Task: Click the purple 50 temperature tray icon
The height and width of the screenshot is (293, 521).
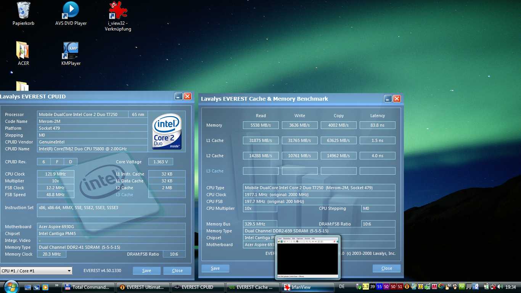Action: click(386, 287)
